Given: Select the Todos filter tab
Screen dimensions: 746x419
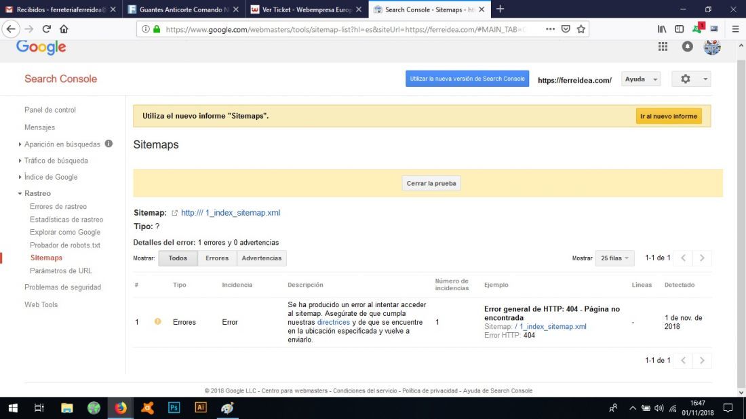Looking at the screenshot, I should coord(178,258).
